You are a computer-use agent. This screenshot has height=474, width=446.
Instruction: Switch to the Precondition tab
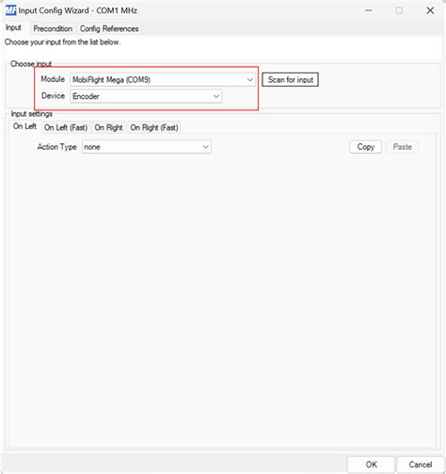pyautogui.click(x=53, y=28)
